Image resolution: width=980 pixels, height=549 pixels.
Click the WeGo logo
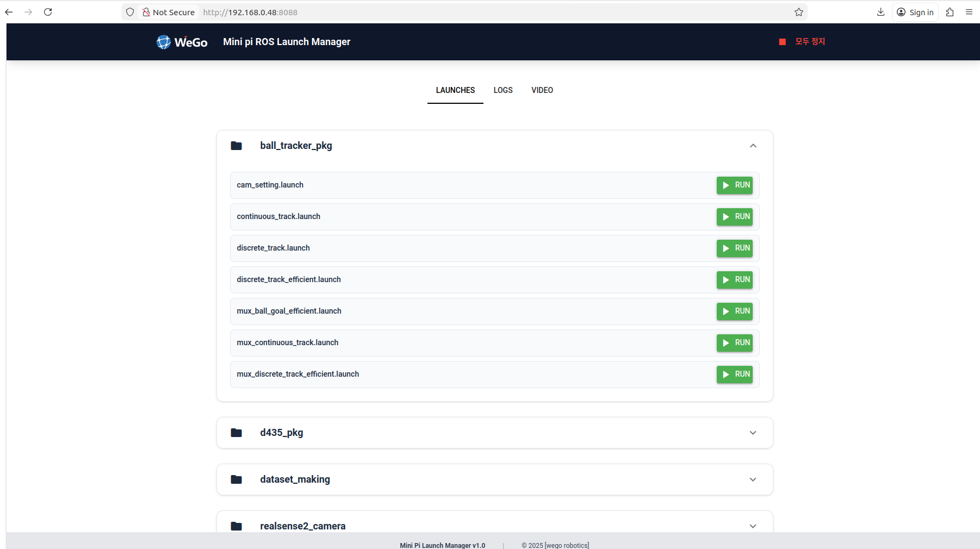[182, 42]
